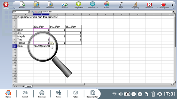This screenshot has width=177, height=99.
Task: Select the Uitlijning alignment tool
Action: [x=135, y=5]
